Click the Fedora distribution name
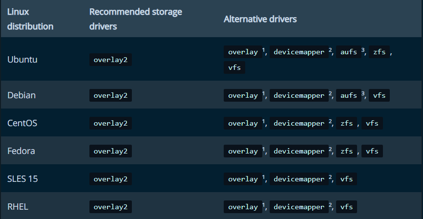This screenshot has width=423, height=219. click(x=21, y=151)
